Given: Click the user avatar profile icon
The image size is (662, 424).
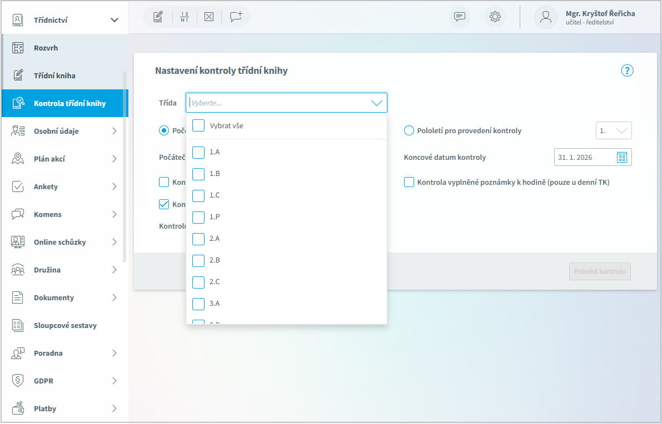Looking at the screenshot, I should pyautogui.click(x=545, y=17).
